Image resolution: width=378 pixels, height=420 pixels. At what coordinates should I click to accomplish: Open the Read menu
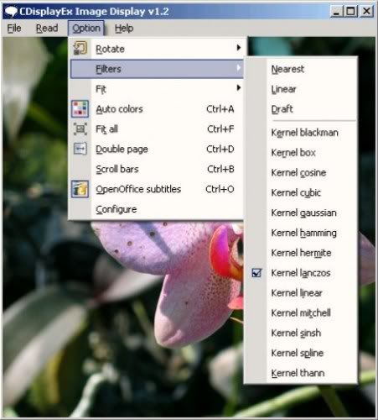47,29
